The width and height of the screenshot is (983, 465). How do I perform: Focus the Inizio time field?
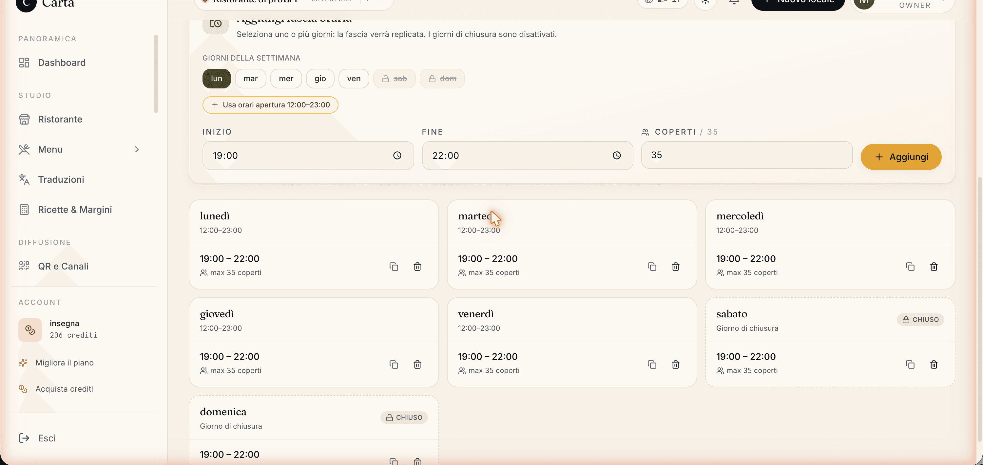[308, 156]
